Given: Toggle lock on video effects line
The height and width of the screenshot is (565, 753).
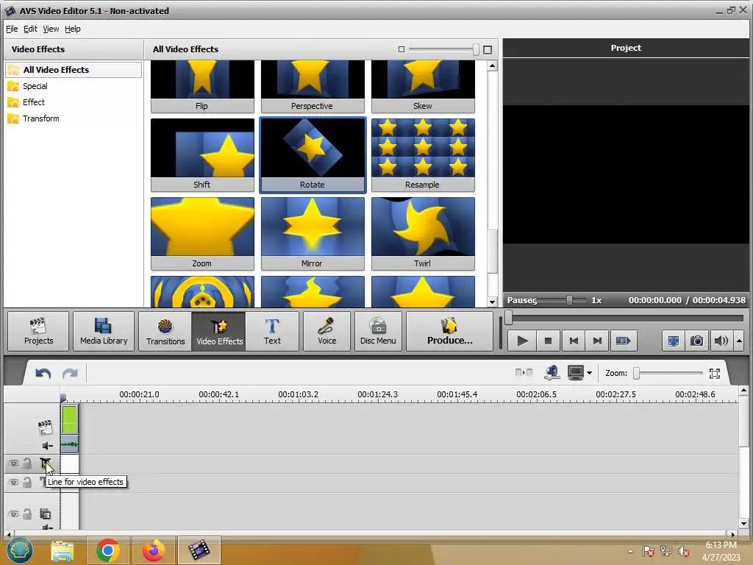Looking at the screenshot, I should click(x=27, y=463).
